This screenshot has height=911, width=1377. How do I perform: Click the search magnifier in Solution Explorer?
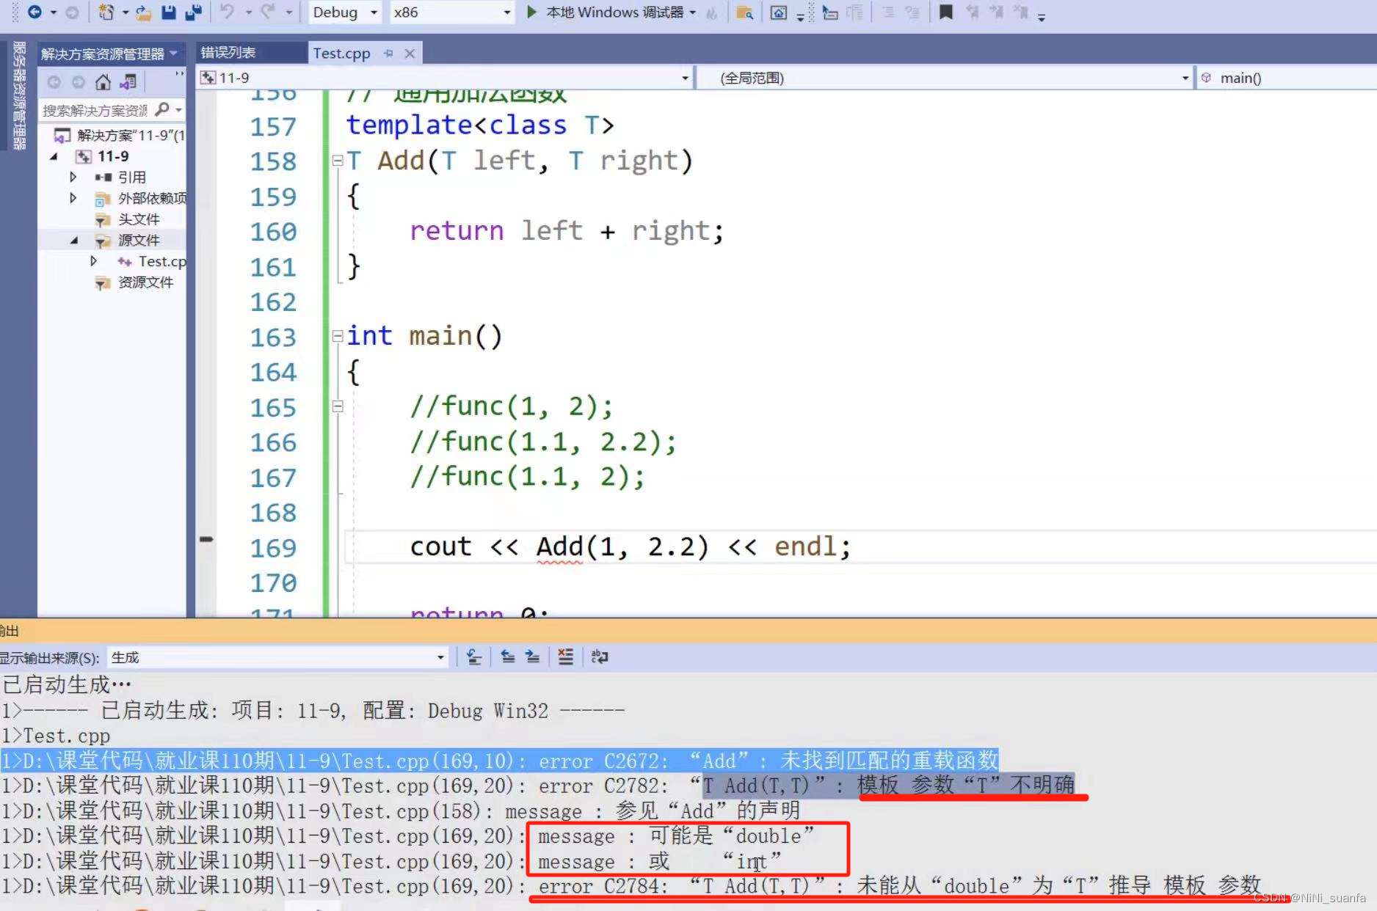(162, 110)
